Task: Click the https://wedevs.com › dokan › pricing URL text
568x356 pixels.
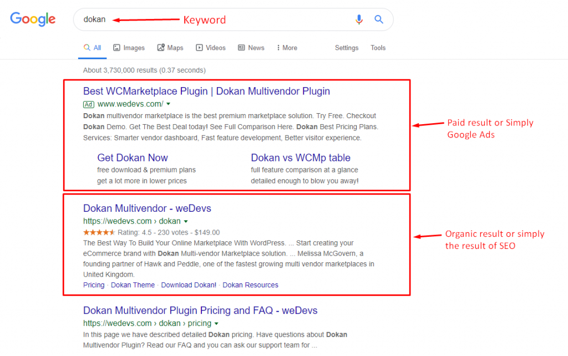Action: pyautogui.click(x=147, y=323)
